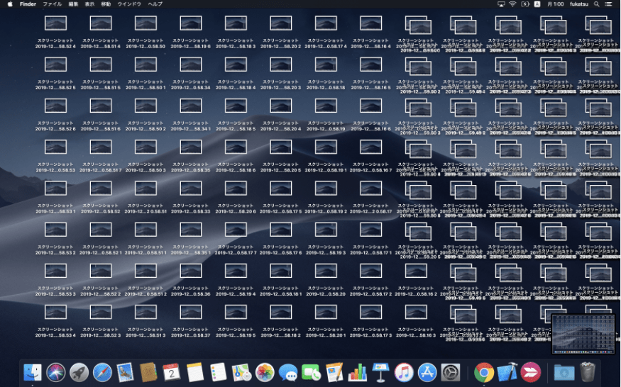
Task: Open the App Store icon
Action: (x=427, y=372)
